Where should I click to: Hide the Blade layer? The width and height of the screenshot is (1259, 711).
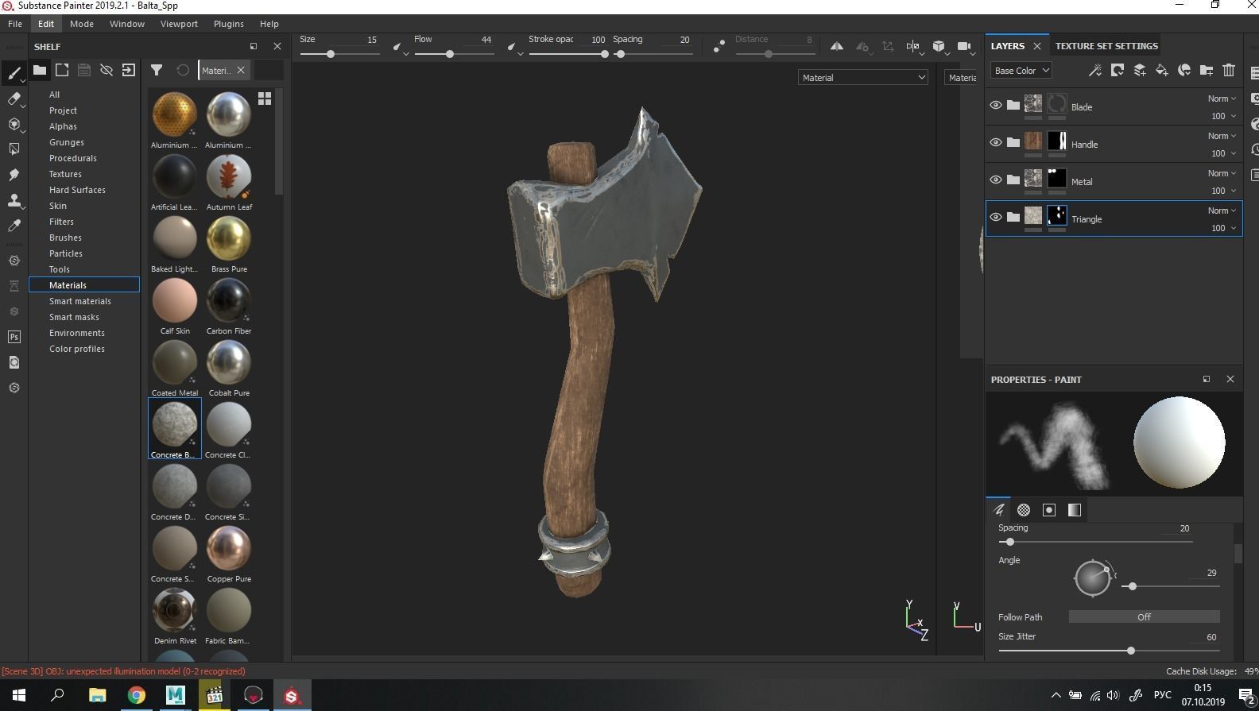point(995,105)
